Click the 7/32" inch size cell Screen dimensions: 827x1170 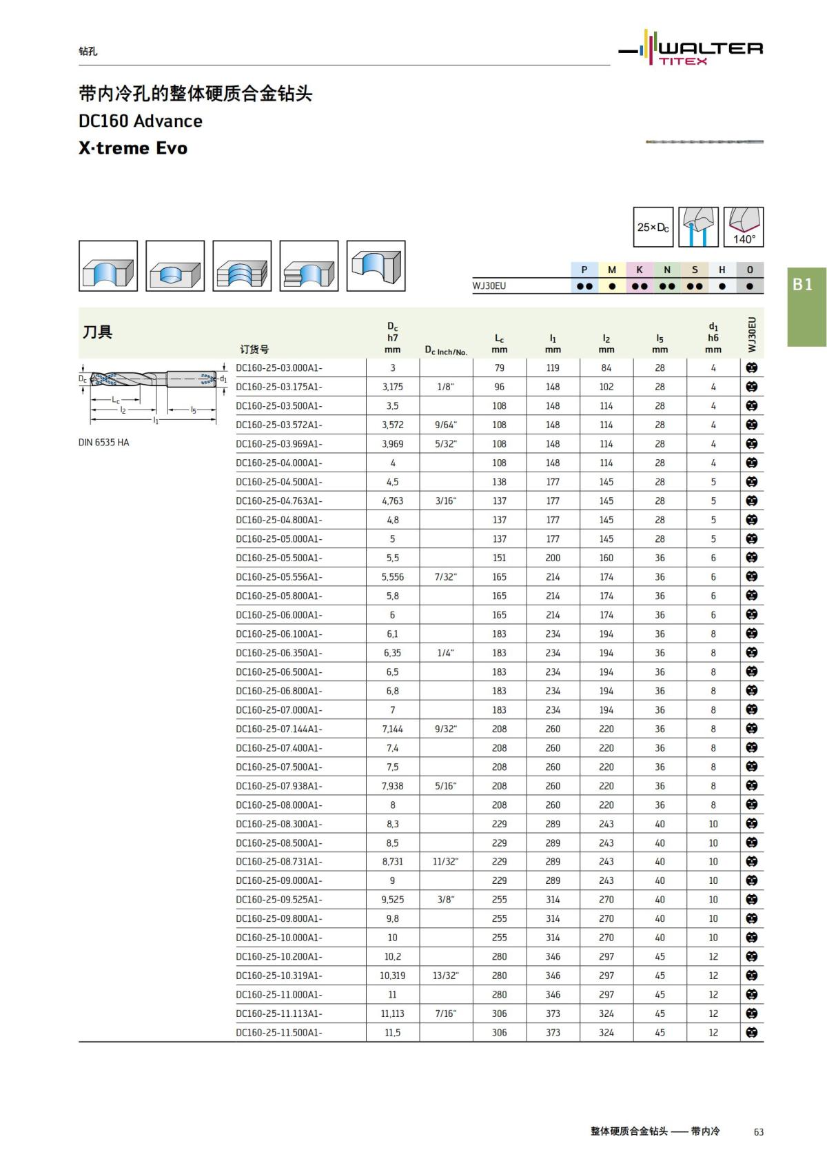[446, 576]
